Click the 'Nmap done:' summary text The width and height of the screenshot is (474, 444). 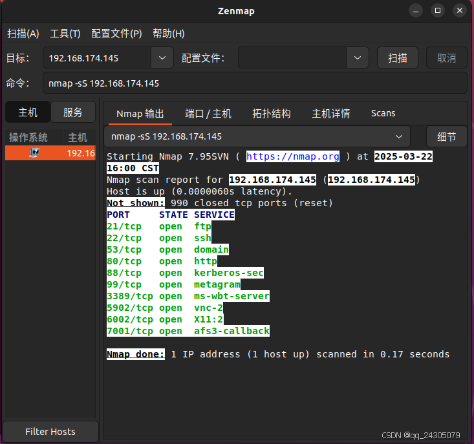[136, 354]
